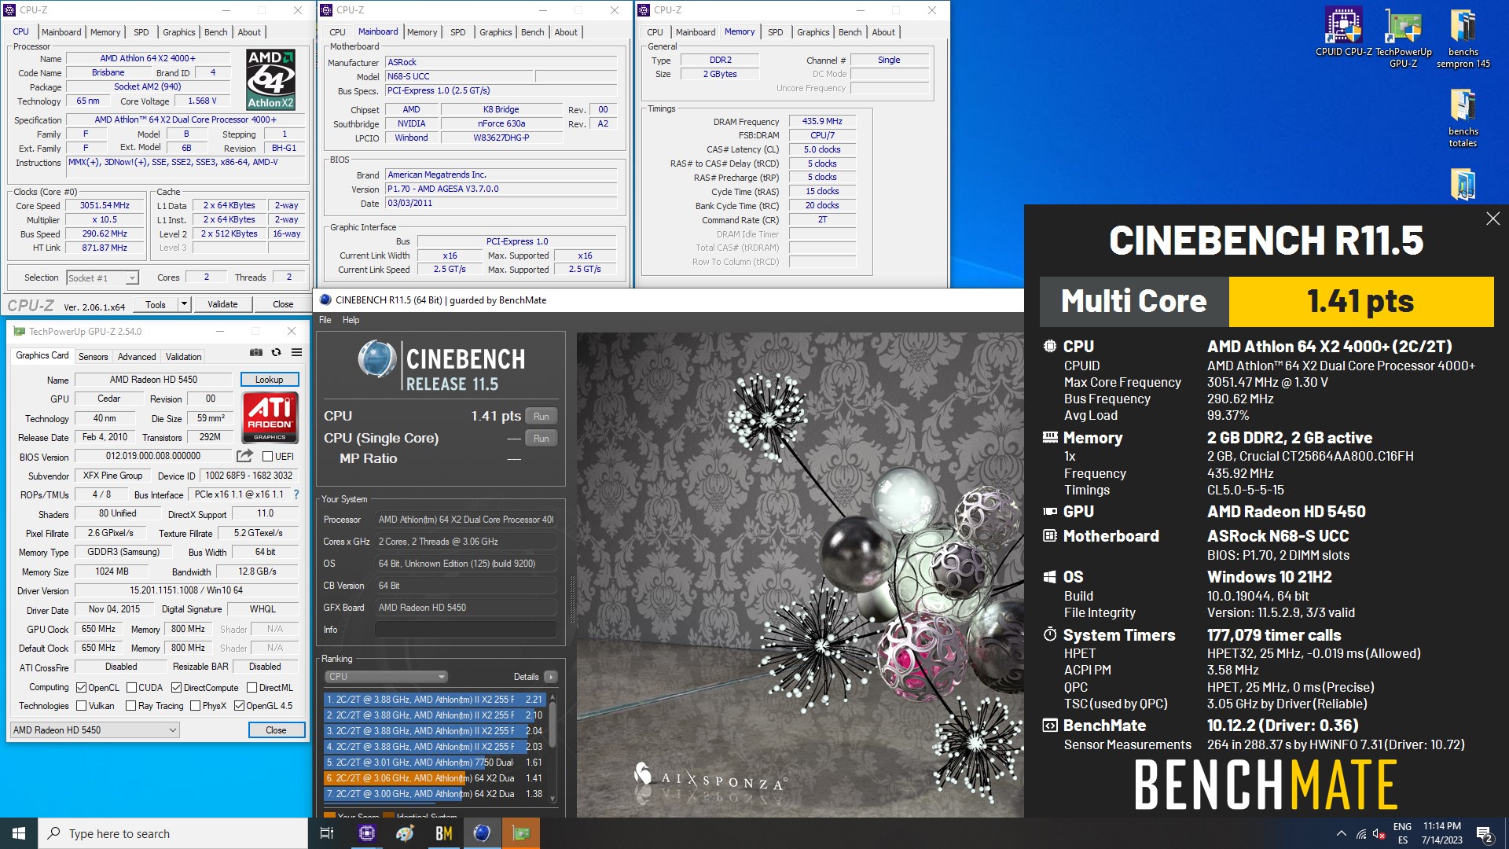Screen dimensions: 1509x849
Task: Show hidden tray icons chevron
Action: click(1341, 834)
